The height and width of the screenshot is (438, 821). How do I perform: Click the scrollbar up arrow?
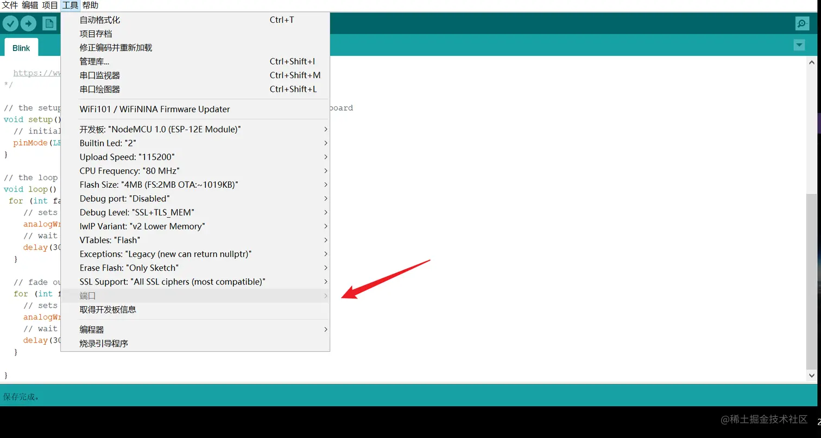pyautogui.click(x=812, y=62)
